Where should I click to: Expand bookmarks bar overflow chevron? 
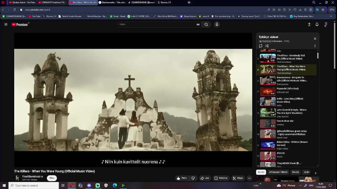click(331, 16)
